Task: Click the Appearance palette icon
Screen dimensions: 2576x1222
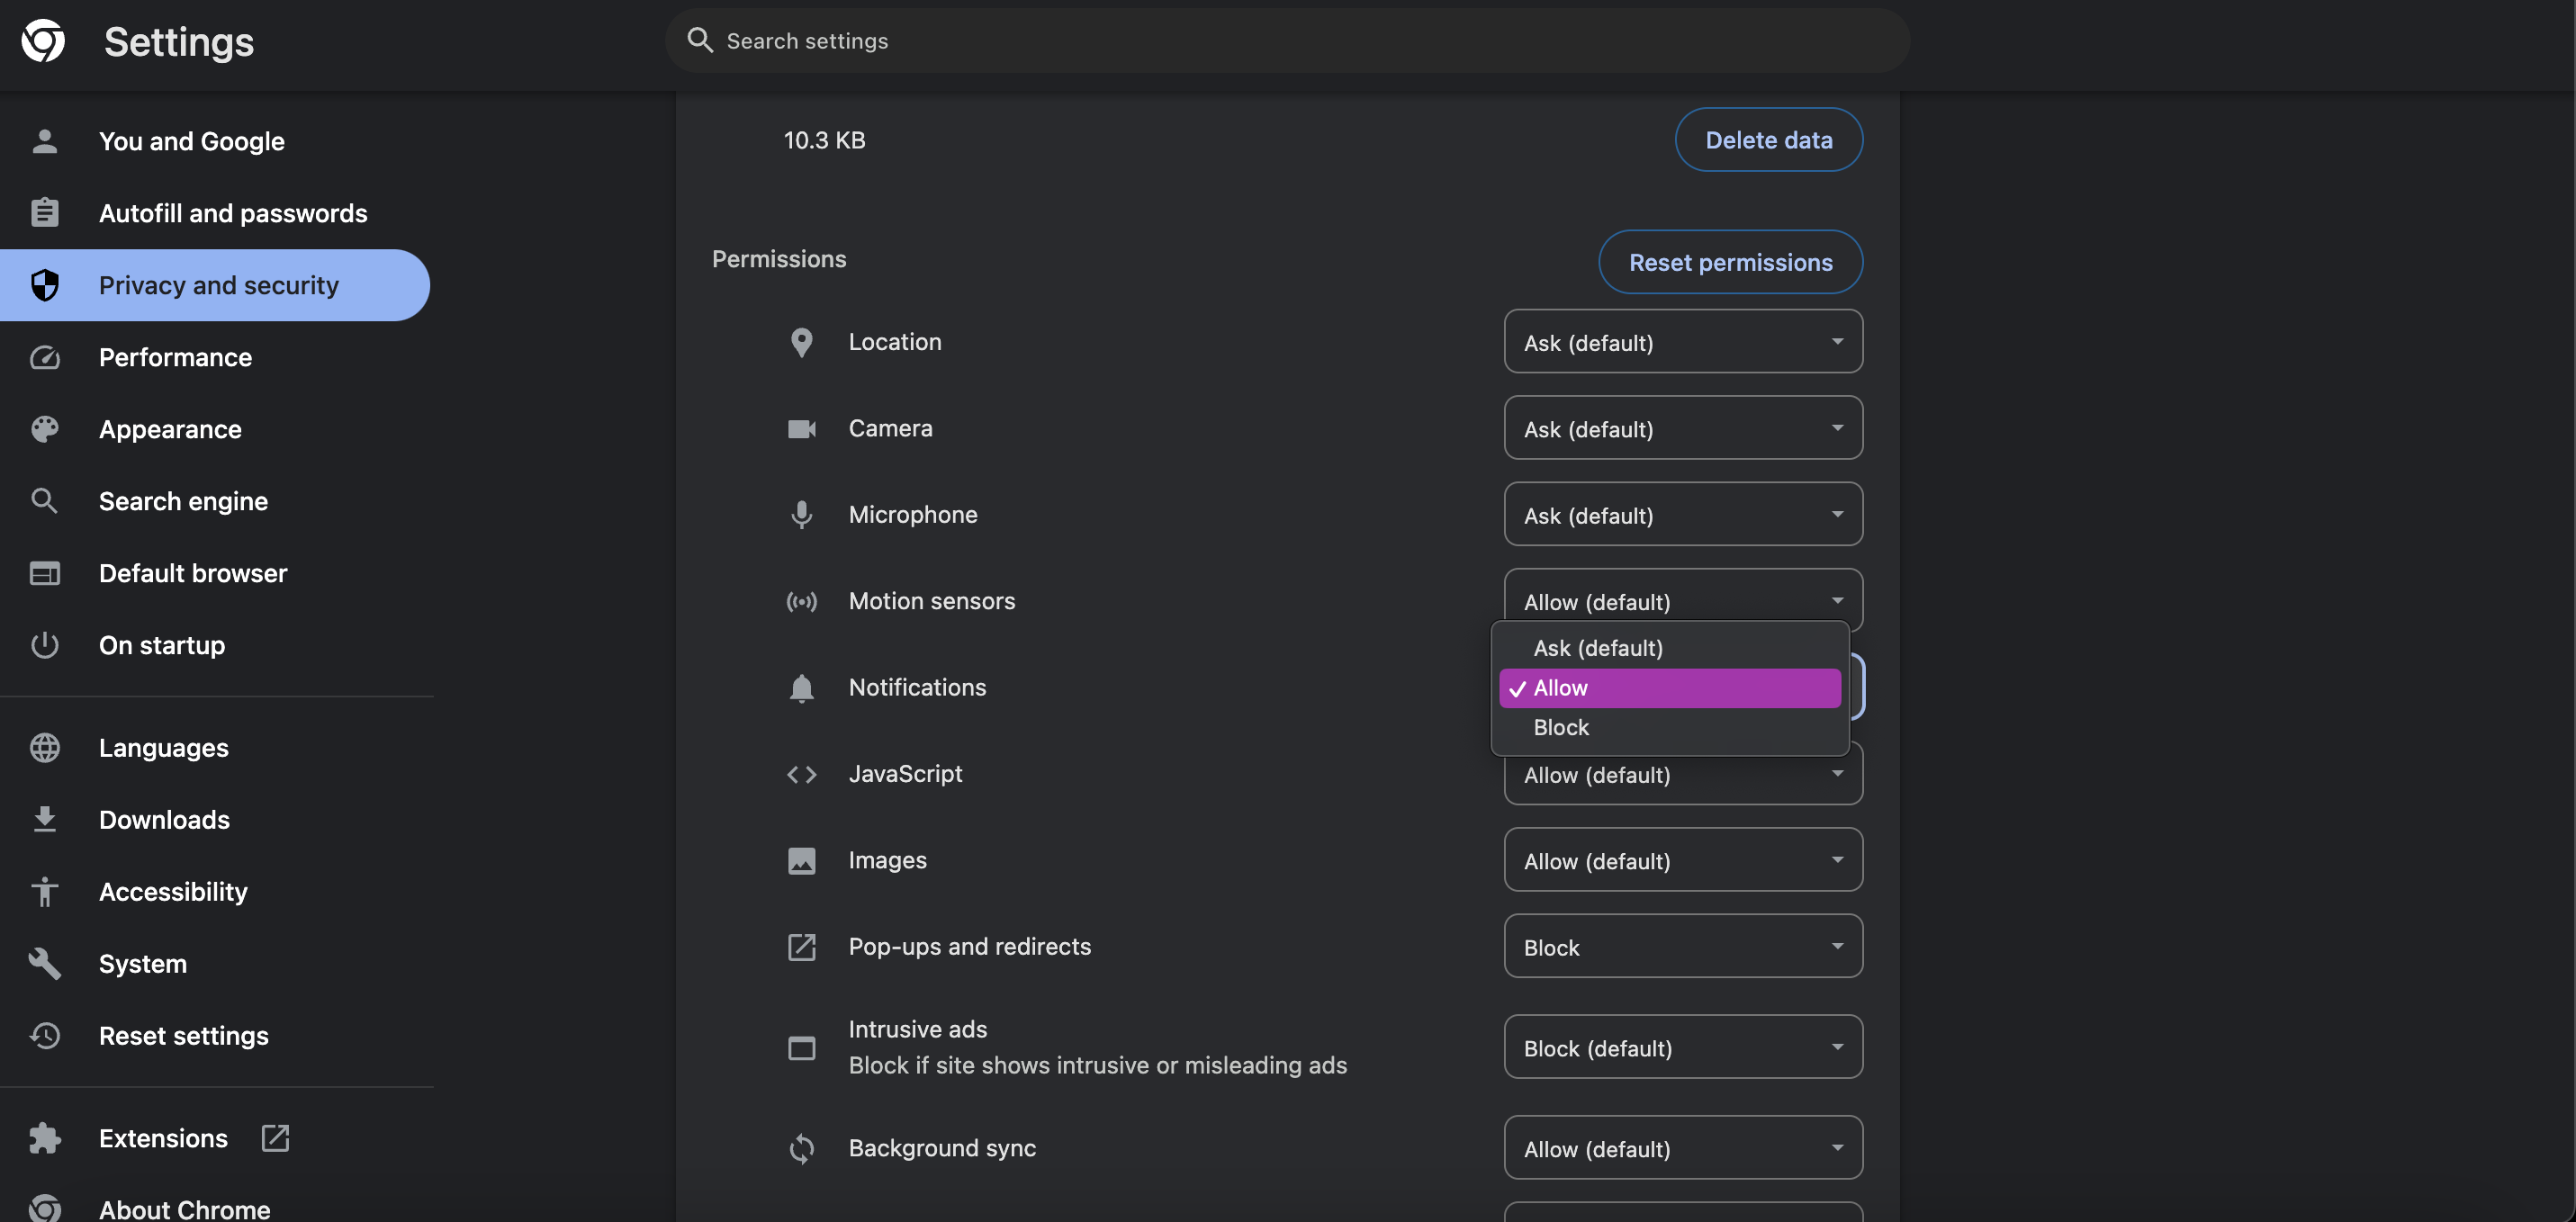Action: [x=45, y=429]
